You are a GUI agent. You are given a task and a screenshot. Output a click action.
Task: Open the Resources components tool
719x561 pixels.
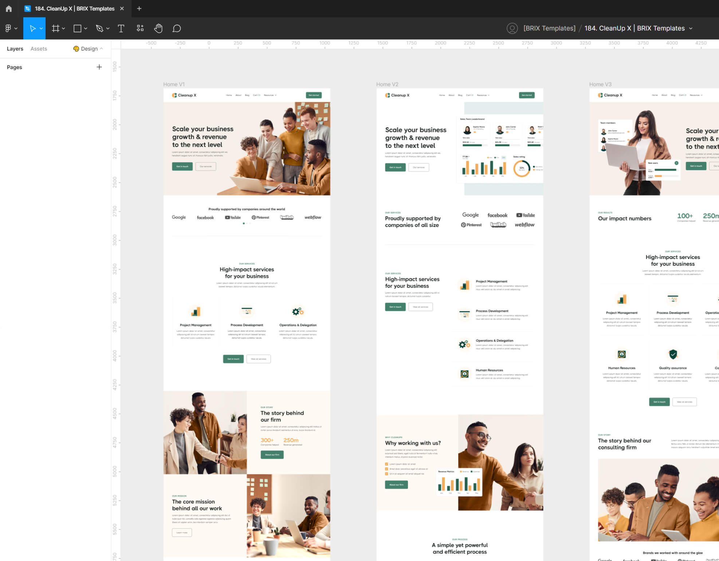140,28
